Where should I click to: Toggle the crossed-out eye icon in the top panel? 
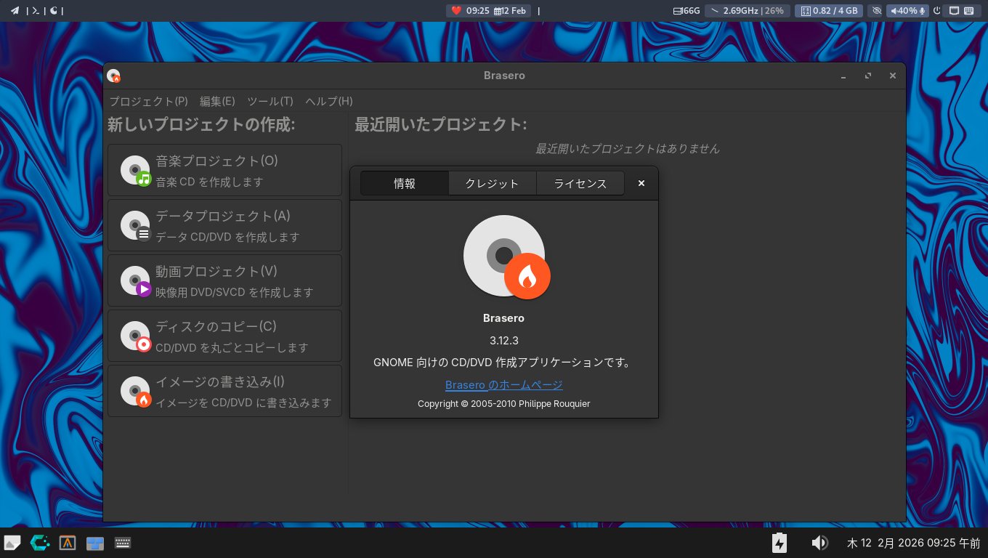point(876,11)
